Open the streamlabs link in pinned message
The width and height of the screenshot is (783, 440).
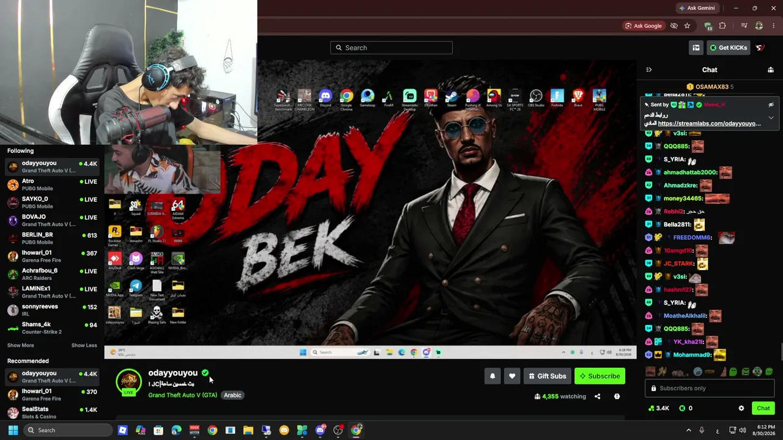[710, 123]
